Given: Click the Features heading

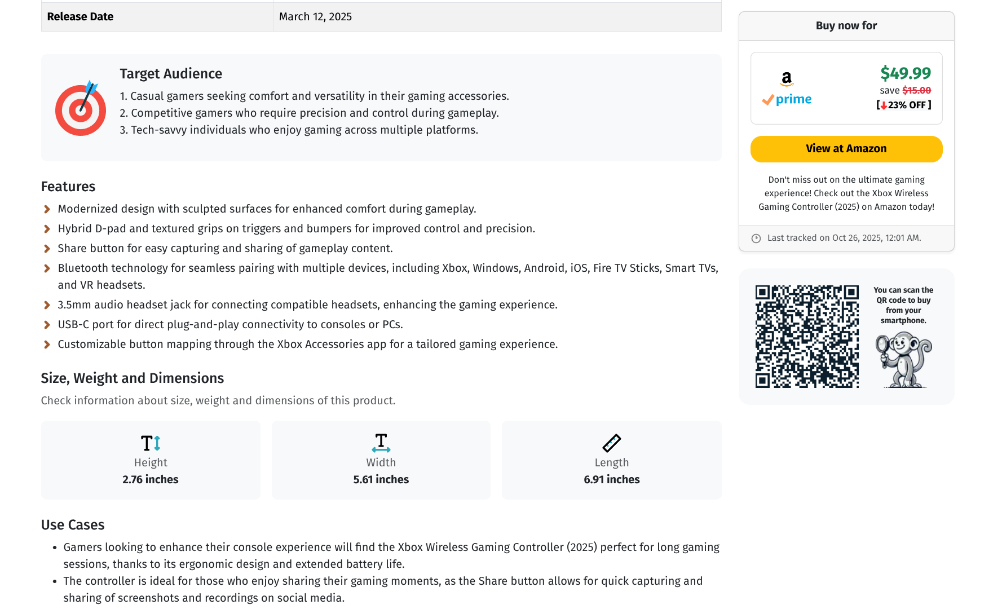Looking at the screenshot, I should pyautogui.click(x=68, y=187).
